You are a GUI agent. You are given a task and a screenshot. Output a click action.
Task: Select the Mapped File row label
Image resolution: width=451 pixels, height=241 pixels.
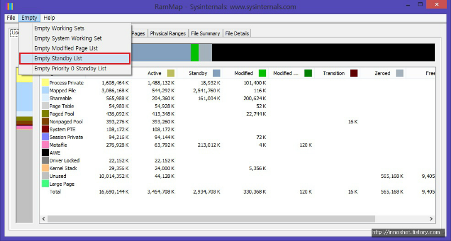[63, 91]
